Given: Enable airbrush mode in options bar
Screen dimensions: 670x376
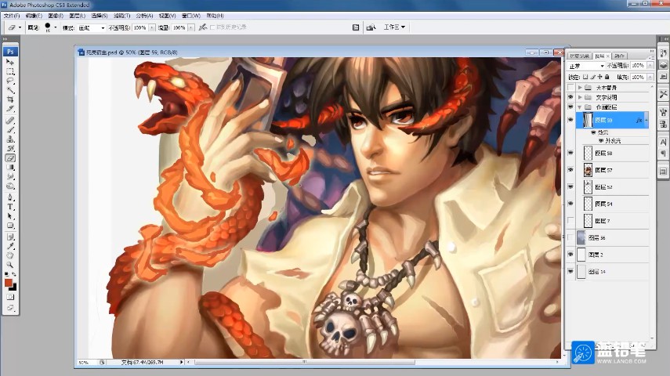Looking at the screenshot, I should pos(203,27).
